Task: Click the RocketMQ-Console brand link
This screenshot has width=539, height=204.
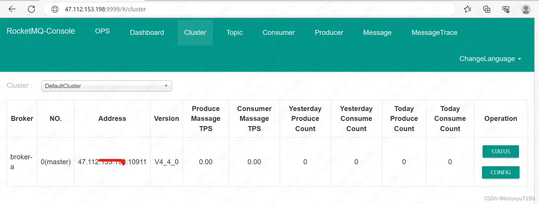Action: tap(41, 31)
